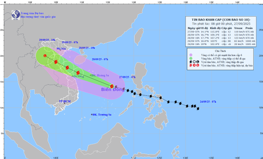Click the purple strong-wind zone legend swatch

(x=191, y=55)
